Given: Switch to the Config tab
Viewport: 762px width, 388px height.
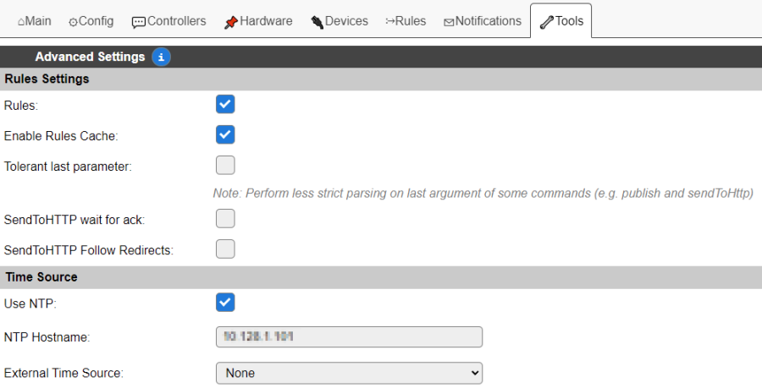Looking at the screenshot, I should coord(91,21).
